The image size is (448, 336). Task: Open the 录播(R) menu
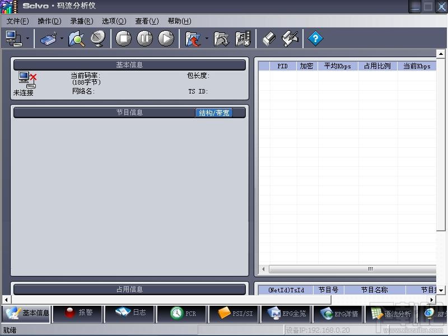[x=82, y=21]
